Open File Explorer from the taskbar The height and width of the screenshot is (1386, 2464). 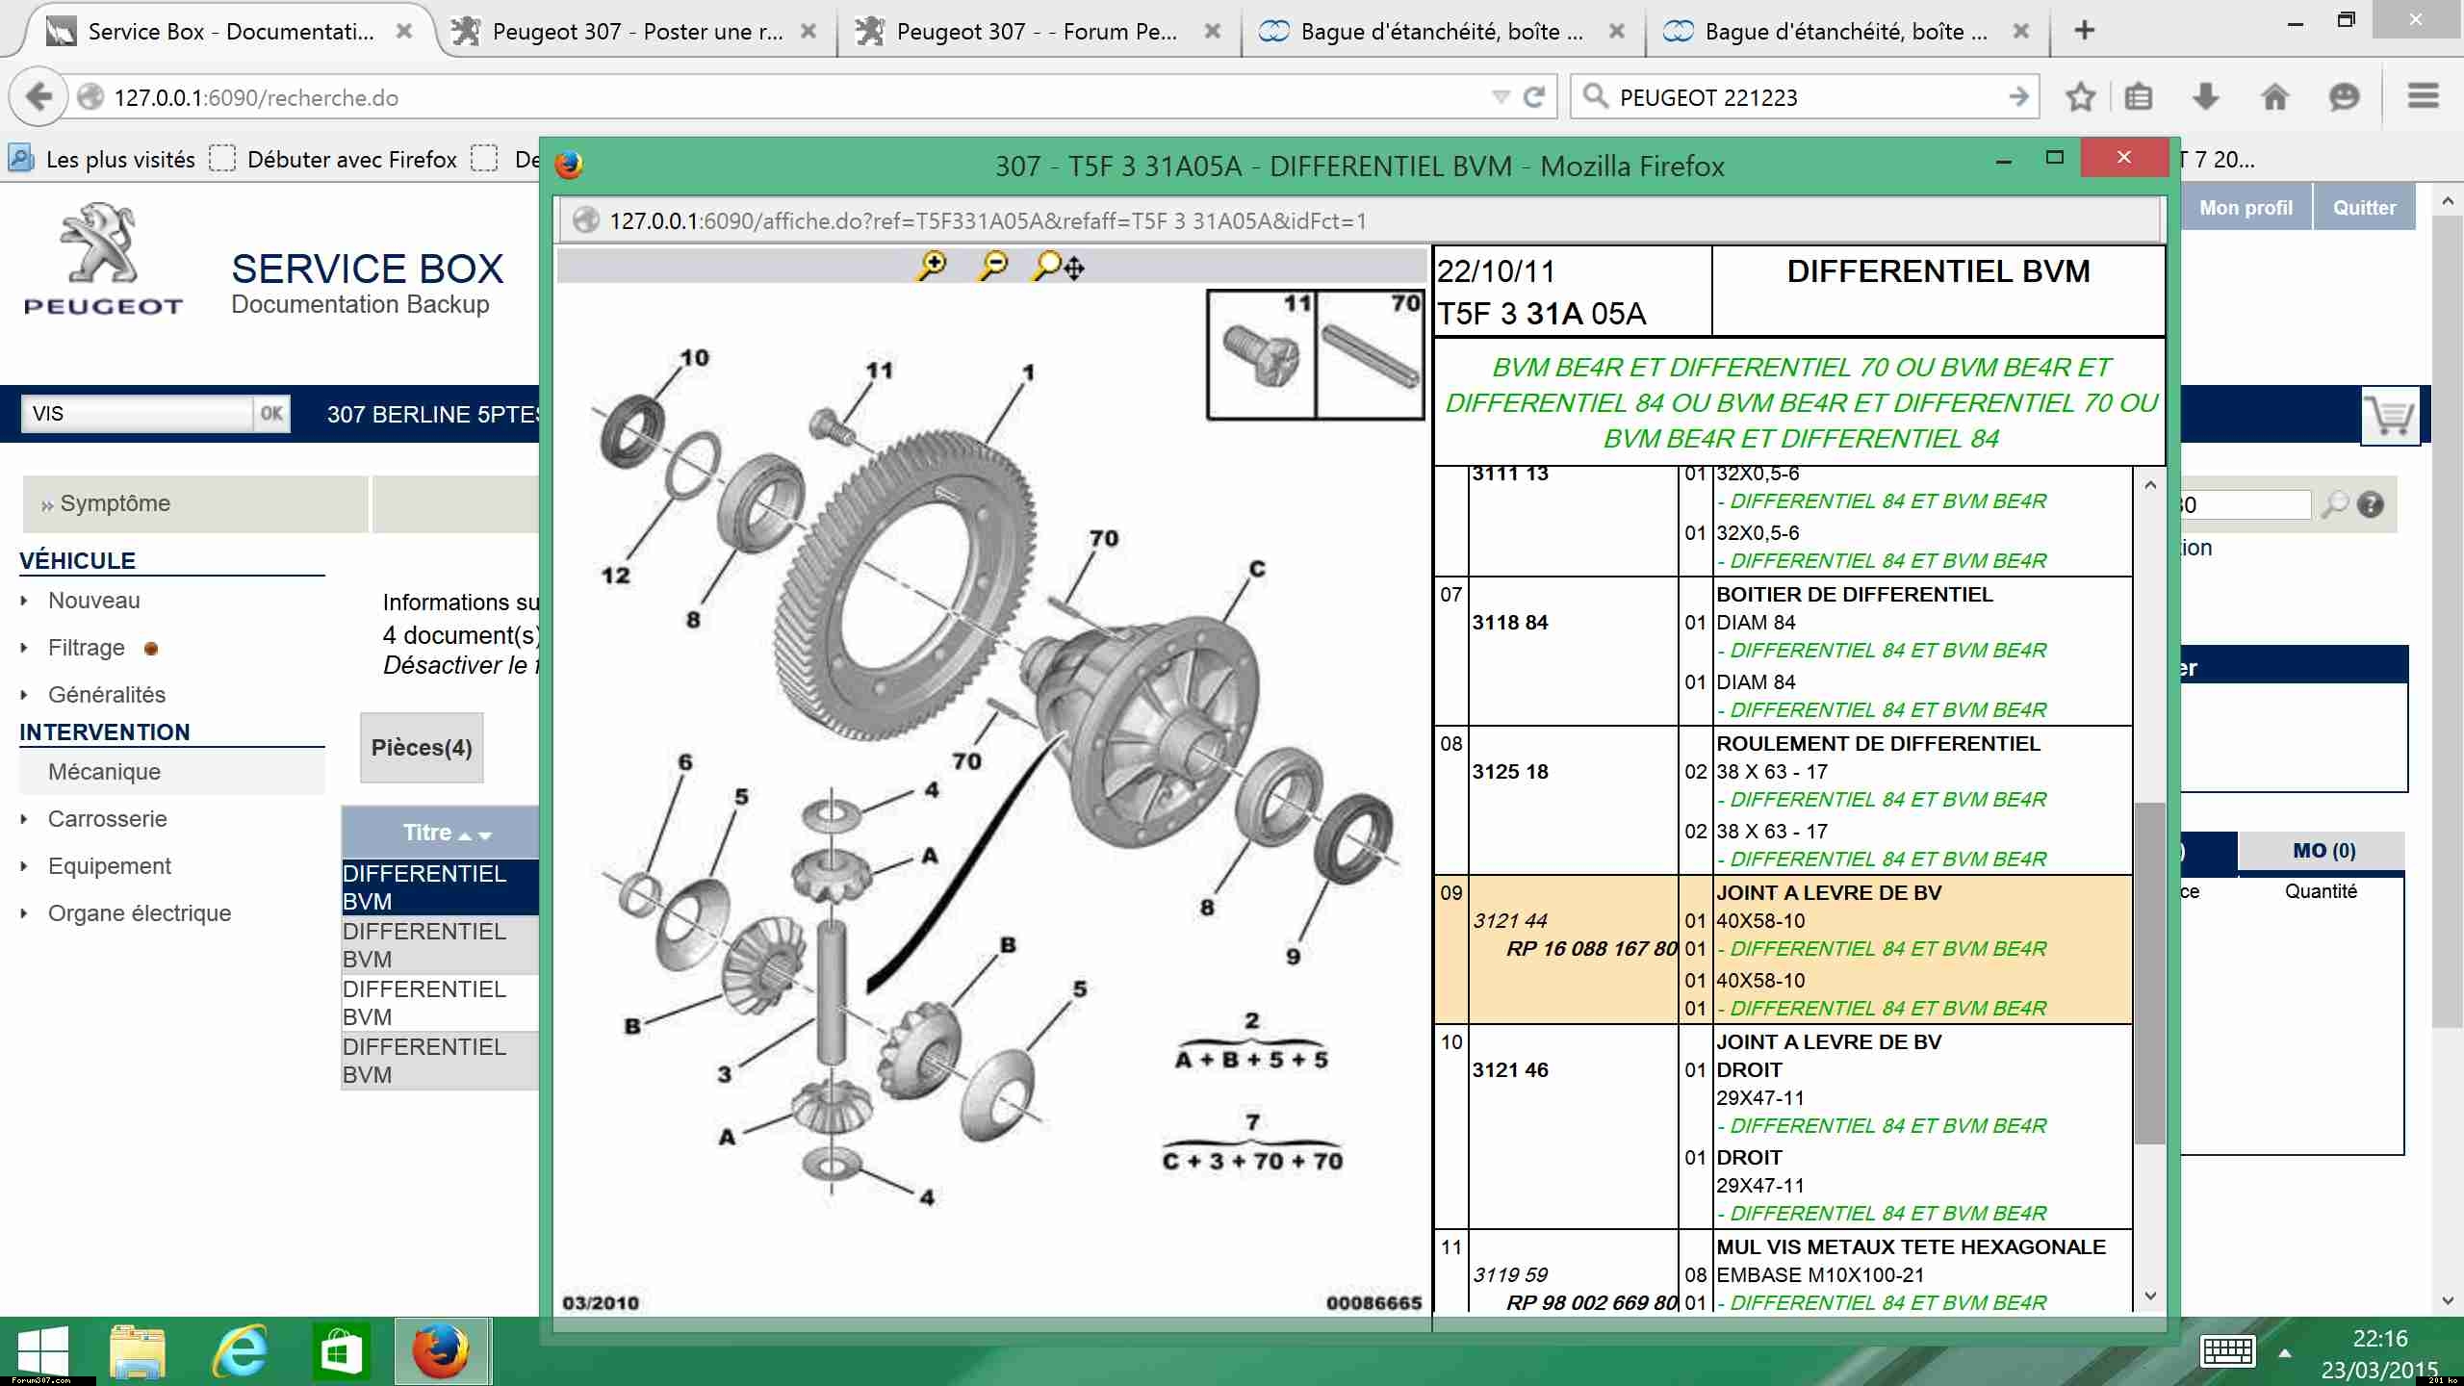click(x=138, y=1351)
